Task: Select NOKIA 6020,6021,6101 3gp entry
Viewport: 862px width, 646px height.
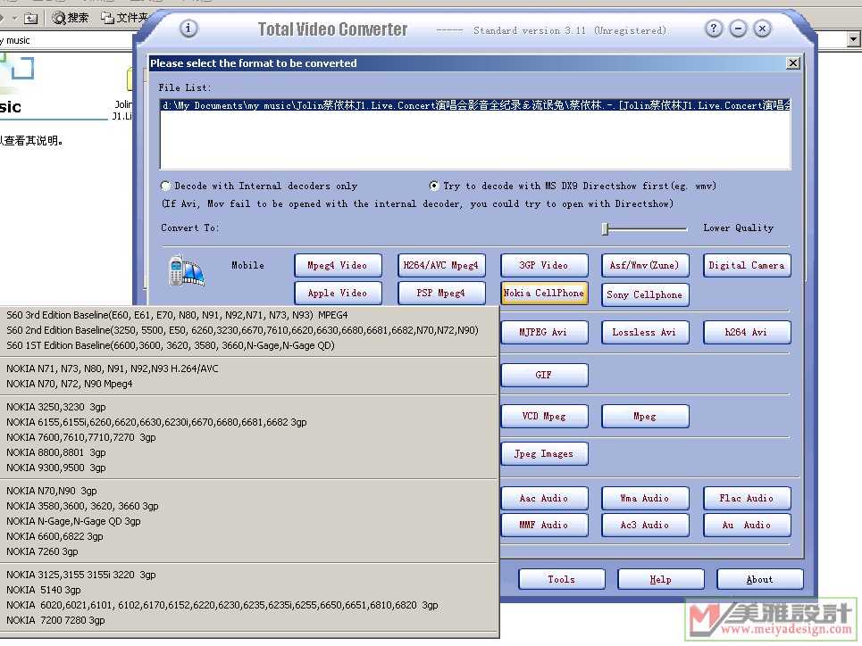Action: coord(249,605)
